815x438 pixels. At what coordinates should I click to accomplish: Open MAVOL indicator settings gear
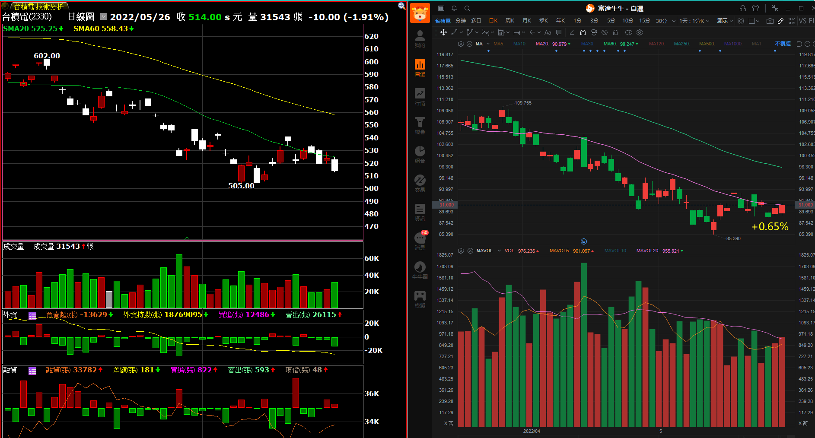click(x=461, y=251)
